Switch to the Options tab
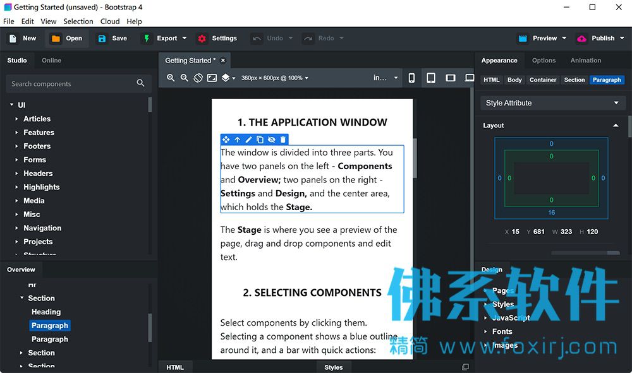This screenshot has height=373, width=632. pos(544,61)
